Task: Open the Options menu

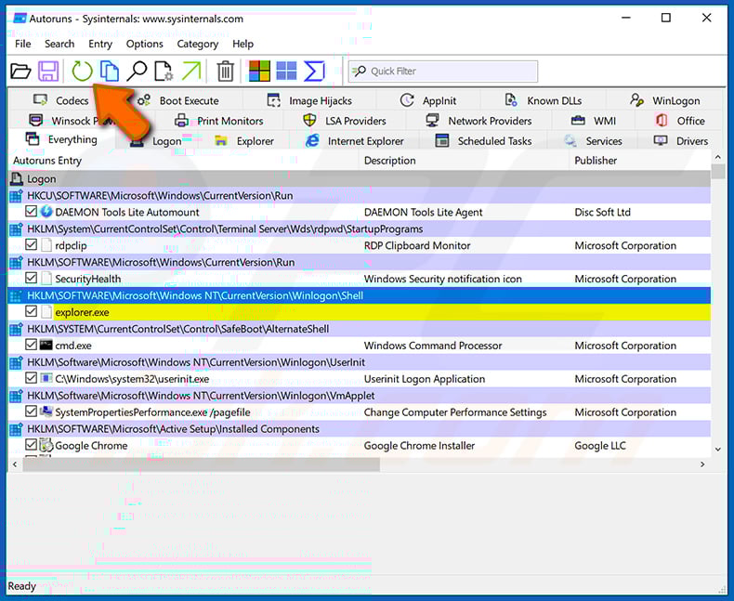Action: point(144,44)
